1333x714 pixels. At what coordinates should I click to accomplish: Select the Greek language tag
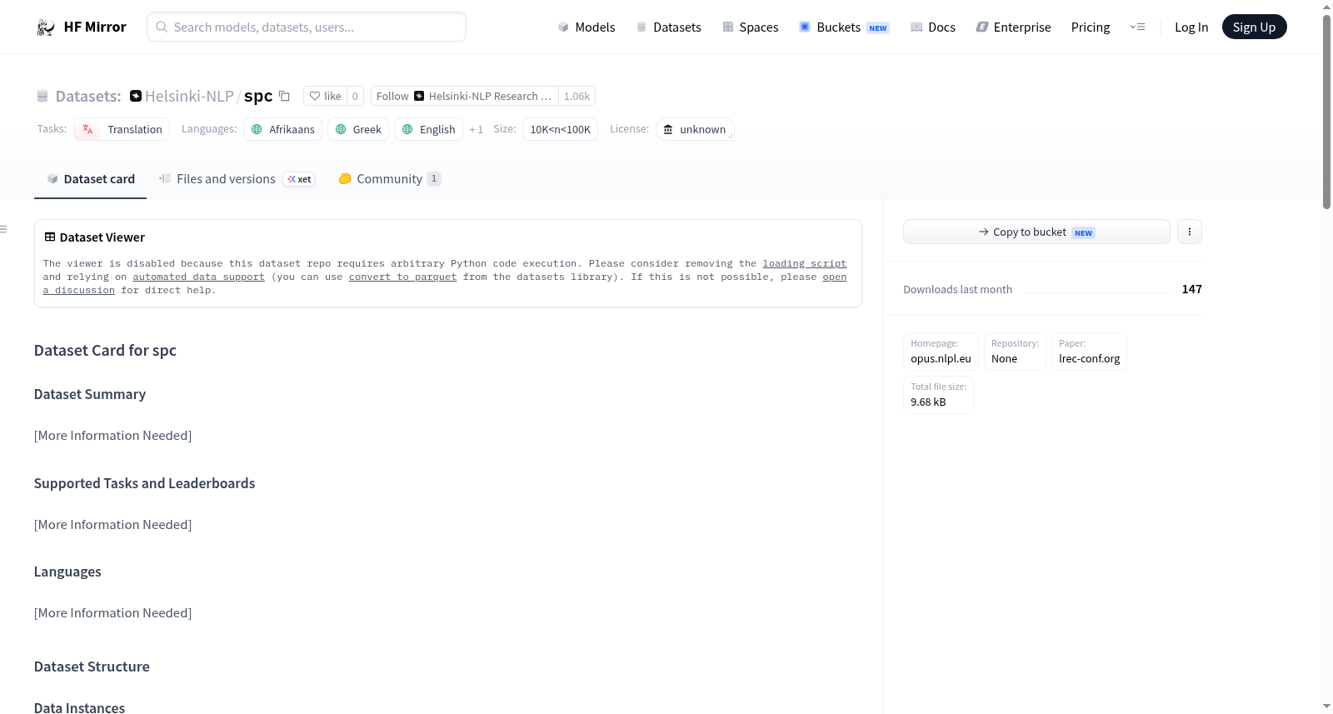[x=358, y=129]
